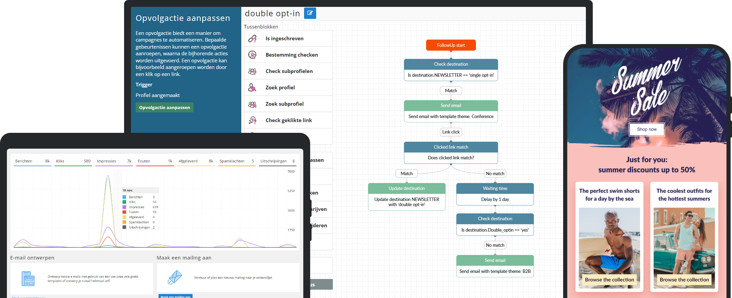Image resolution: width=732 pixels, height=298 pixels.
Task: Click the 'Shop now' button
Action: (647, 129)
